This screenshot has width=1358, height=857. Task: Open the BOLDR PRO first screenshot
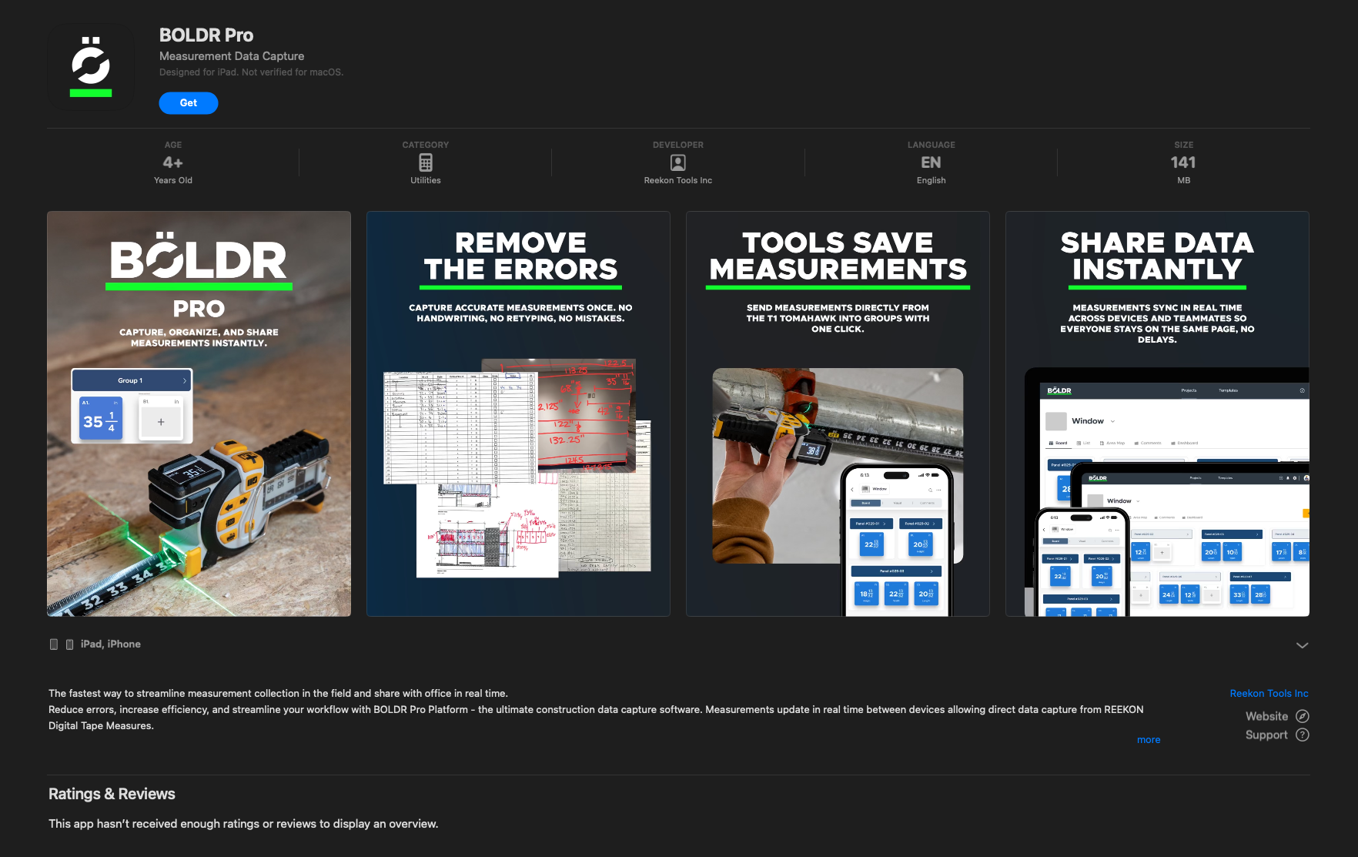(199, 413)
